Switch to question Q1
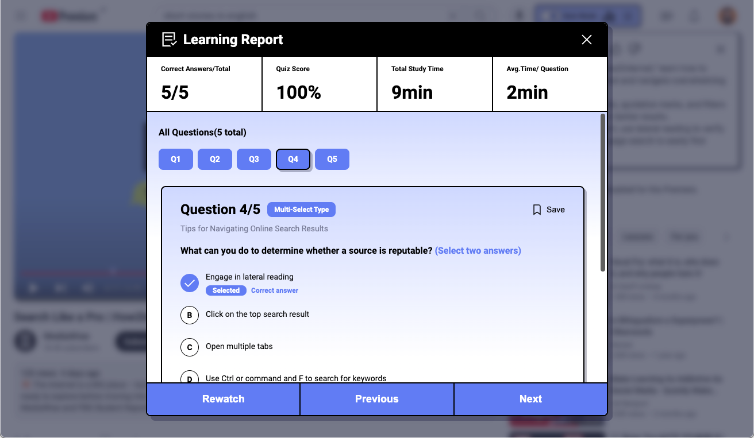Viewport: 754px width, 438px height. (175, 160)
